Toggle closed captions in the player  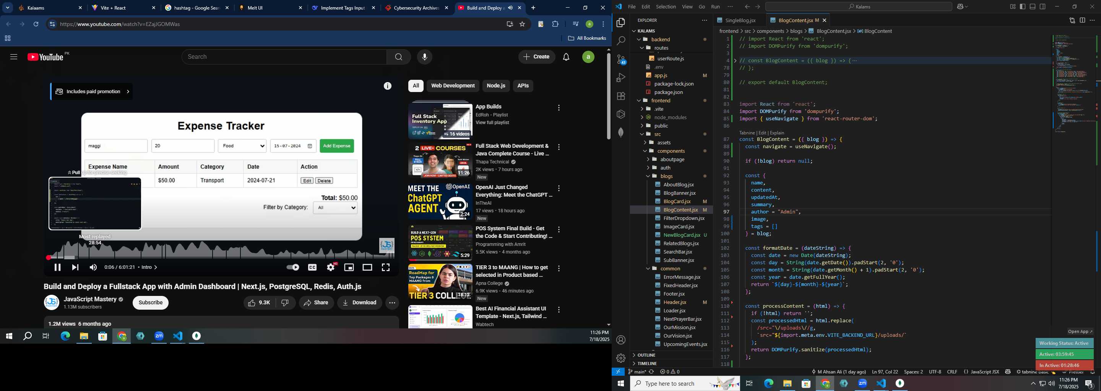point(312,267)
